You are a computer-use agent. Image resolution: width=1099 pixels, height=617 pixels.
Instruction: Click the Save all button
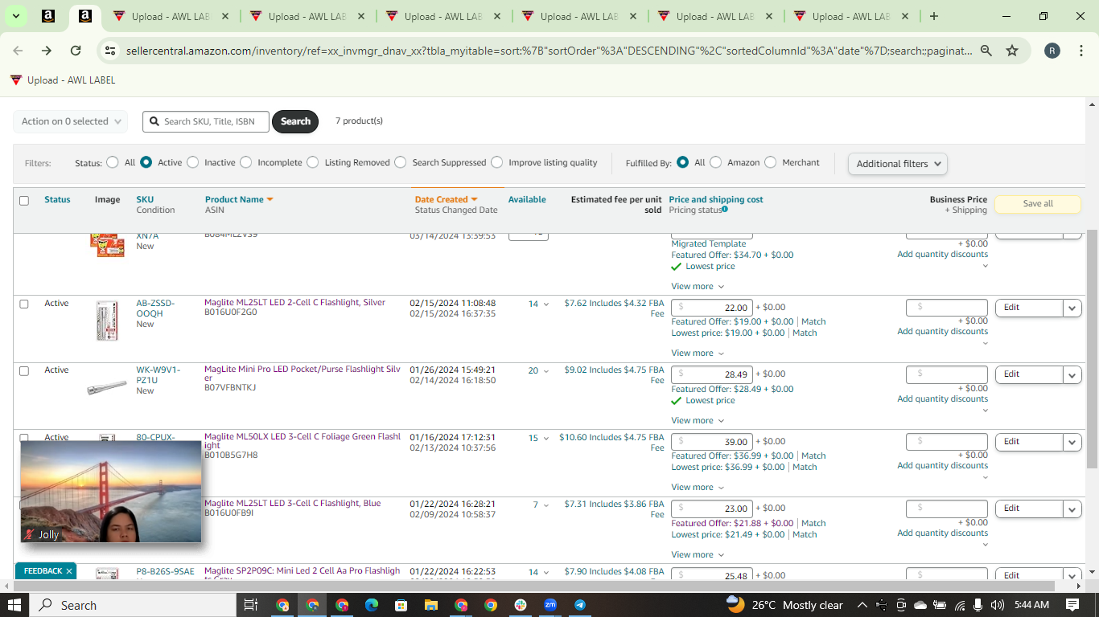pyautogui.click(x=1038, y=204)
